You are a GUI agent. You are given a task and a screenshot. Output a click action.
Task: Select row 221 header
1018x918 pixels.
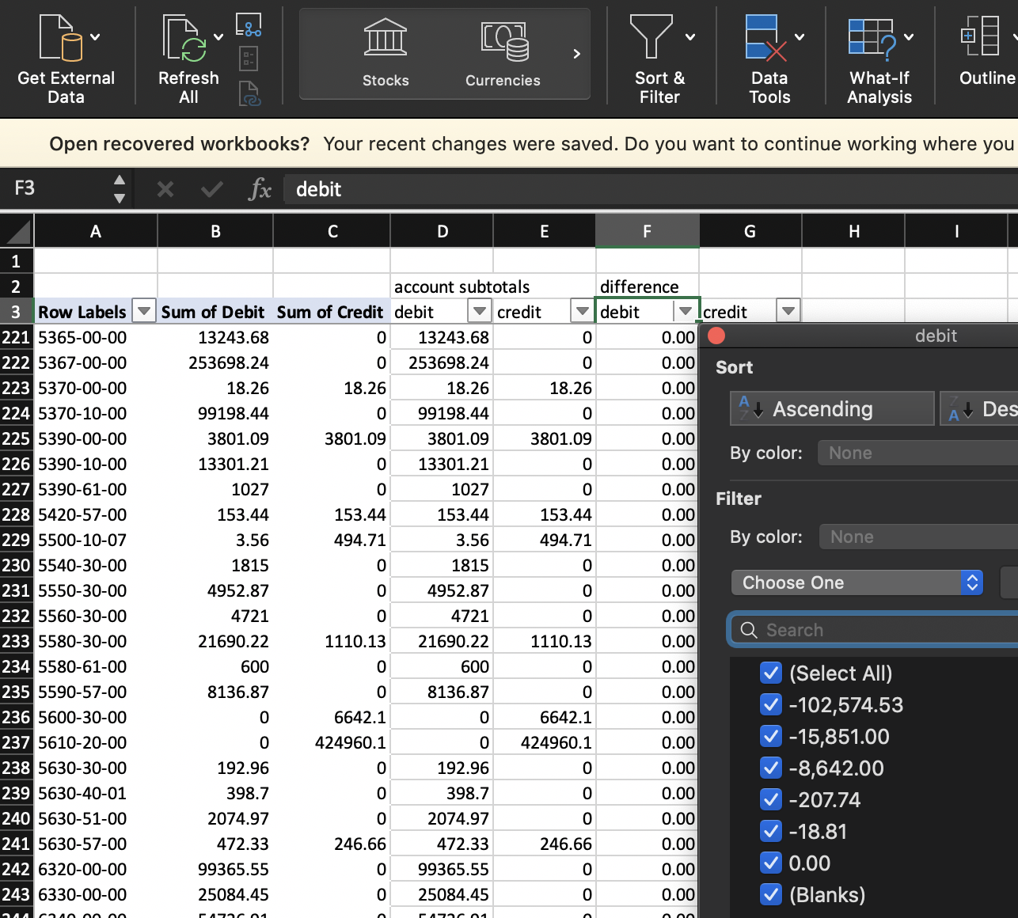[x=17, y=337]
